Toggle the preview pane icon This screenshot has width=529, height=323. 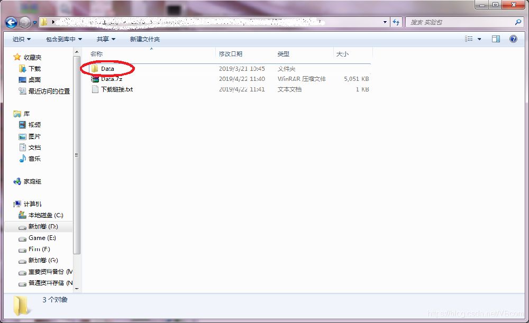[496, 39]
